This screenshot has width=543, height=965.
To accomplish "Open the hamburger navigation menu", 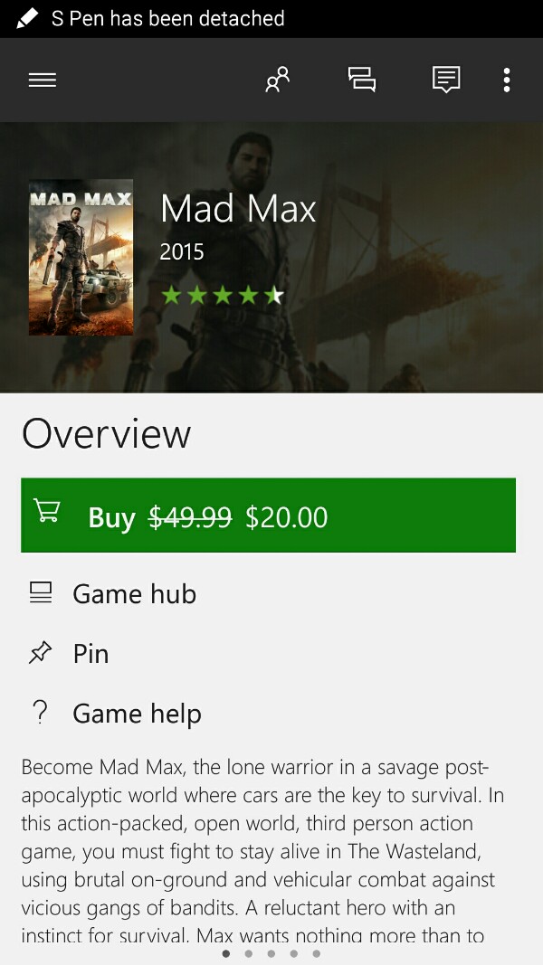I will (x=43, y=80).
